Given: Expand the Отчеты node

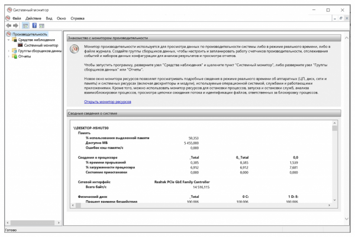Looking at the screenshot, I should tap(9, 56).
